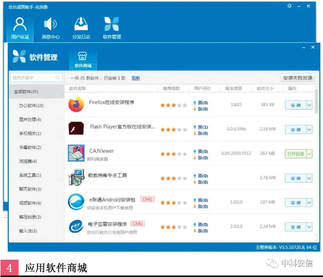Viewport: 323px width, 277px height.
Task: Open 消息中心 speaker icon
Action: [x=50, y=24]
